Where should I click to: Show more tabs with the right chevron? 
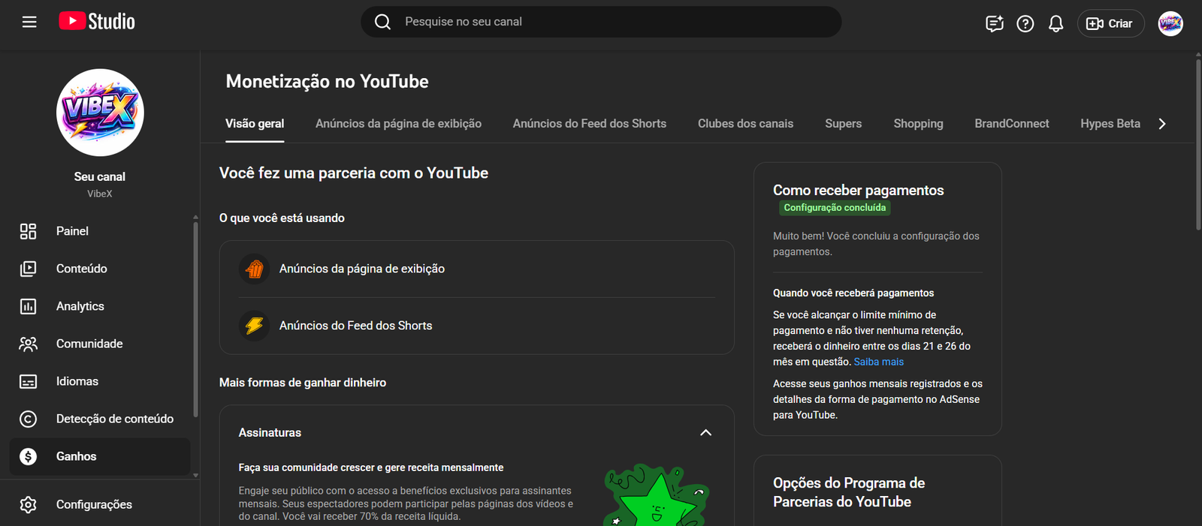click(x=1162, y=124)
